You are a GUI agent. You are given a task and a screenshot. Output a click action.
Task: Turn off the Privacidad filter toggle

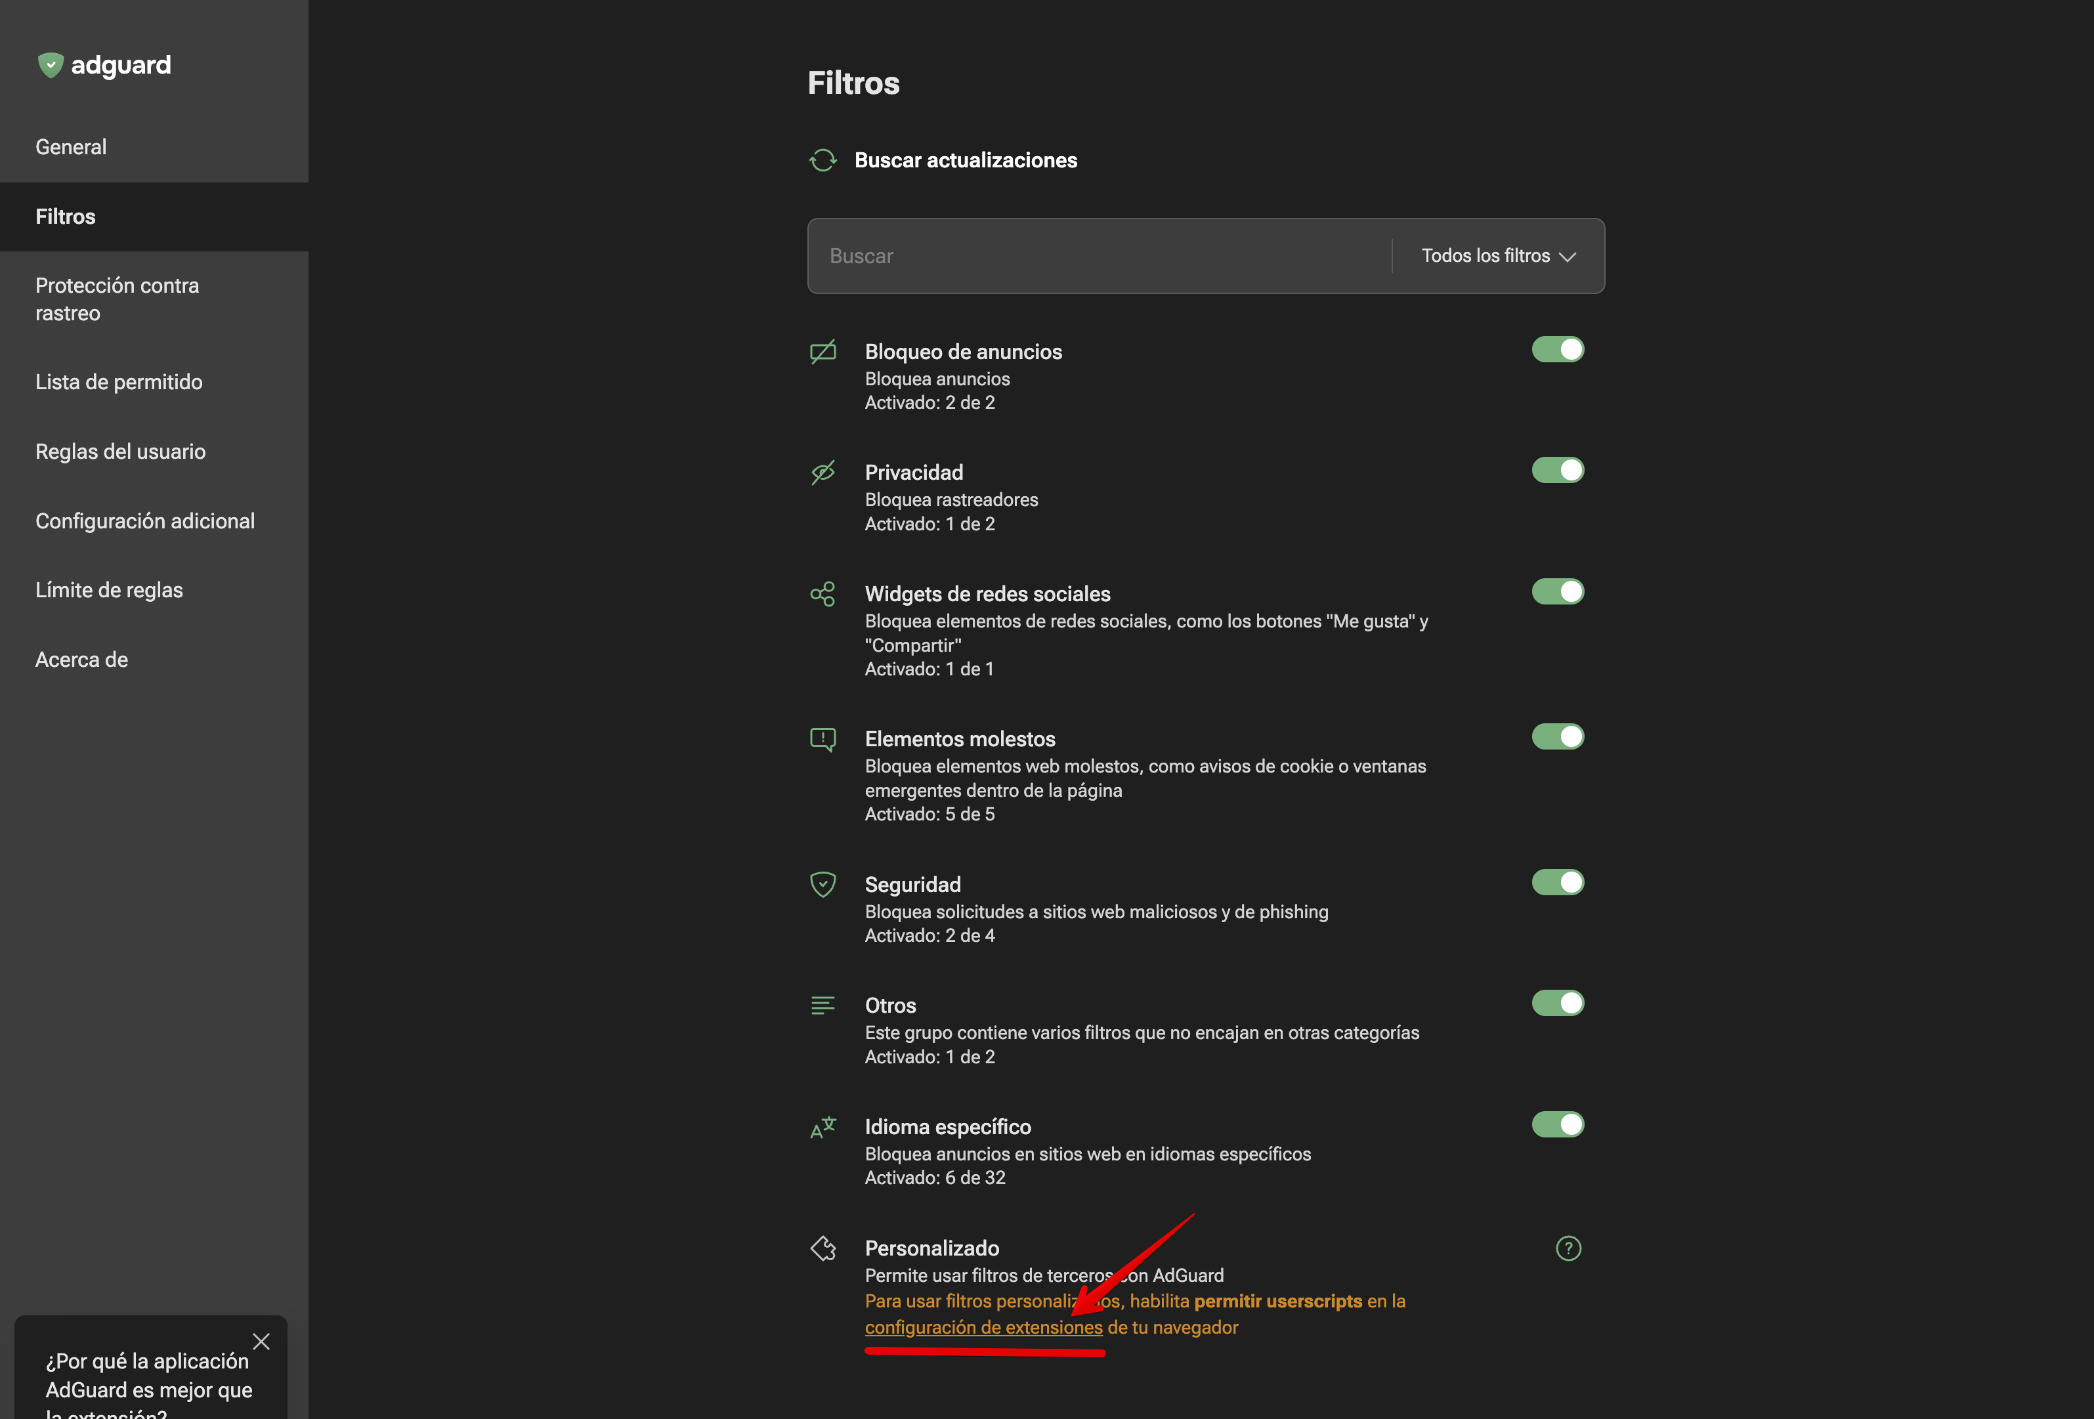pos(1557,471)
